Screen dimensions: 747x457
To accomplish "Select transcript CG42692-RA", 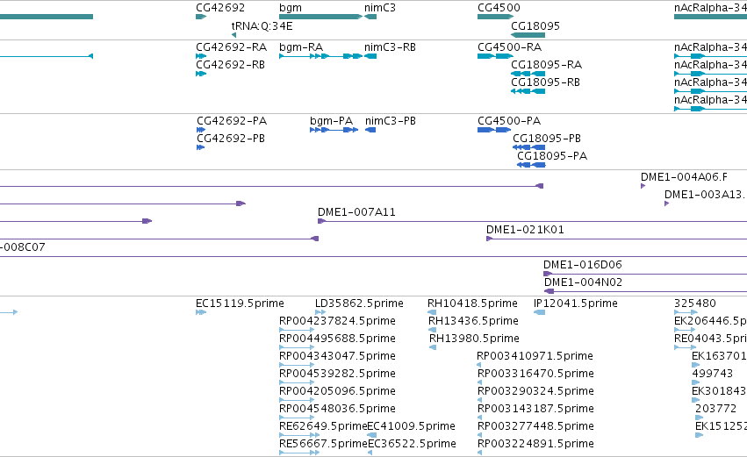I will (x=201, y=56).
